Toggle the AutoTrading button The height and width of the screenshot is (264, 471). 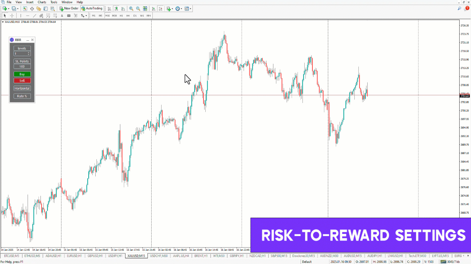(x=92, y=8)
